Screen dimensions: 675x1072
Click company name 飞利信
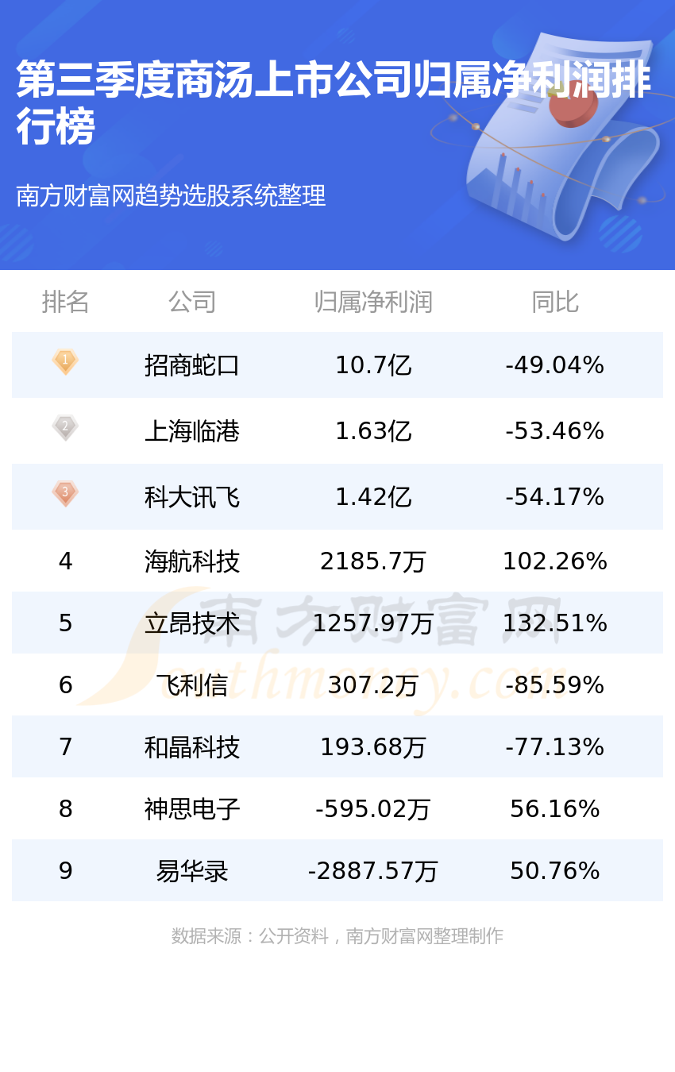(x=192, y=685)
